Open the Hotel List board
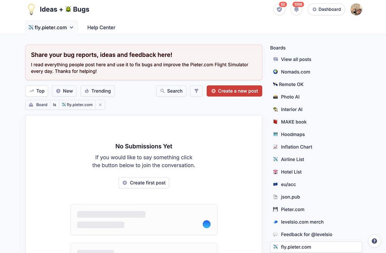This screenshot has height=253, width=386. click(x=316, y=172)
